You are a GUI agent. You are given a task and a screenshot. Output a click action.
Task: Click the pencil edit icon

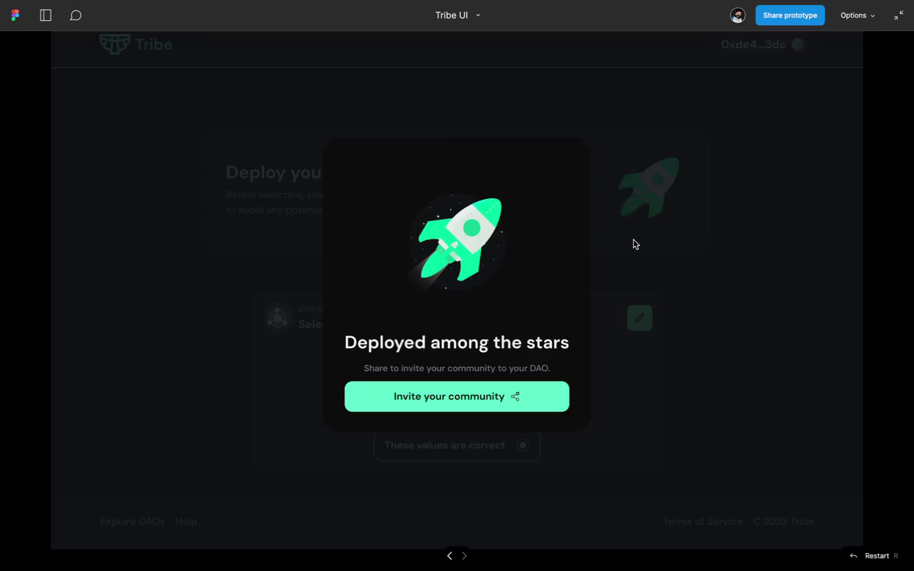tap(639, 317)
